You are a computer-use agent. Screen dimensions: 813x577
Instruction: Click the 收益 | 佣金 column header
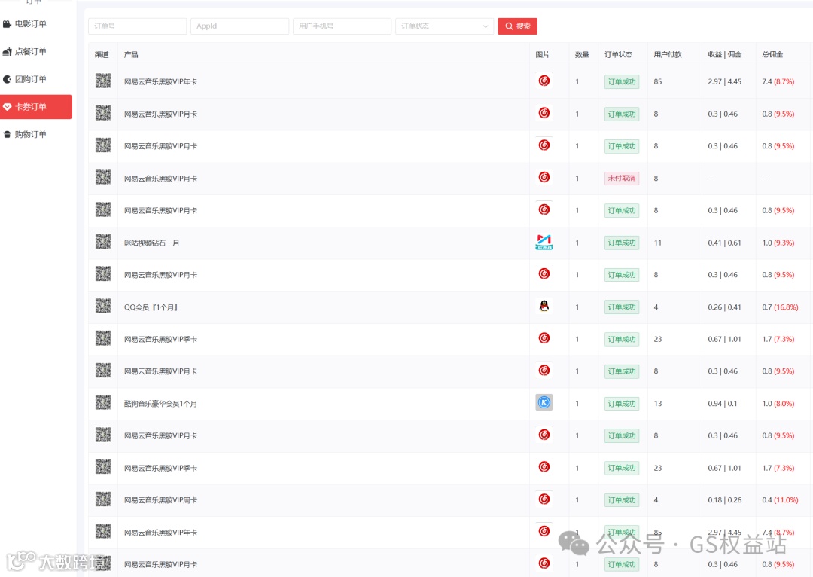pyautogui.click(x=724, y=54)
